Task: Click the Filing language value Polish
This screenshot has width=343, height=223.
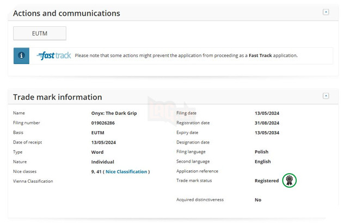Action: tap(261, 152)
